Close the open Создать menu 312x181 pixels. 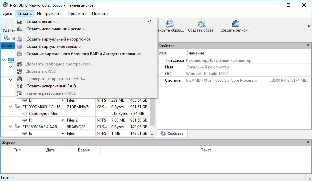pyautogui.click(x=24, y=14)
